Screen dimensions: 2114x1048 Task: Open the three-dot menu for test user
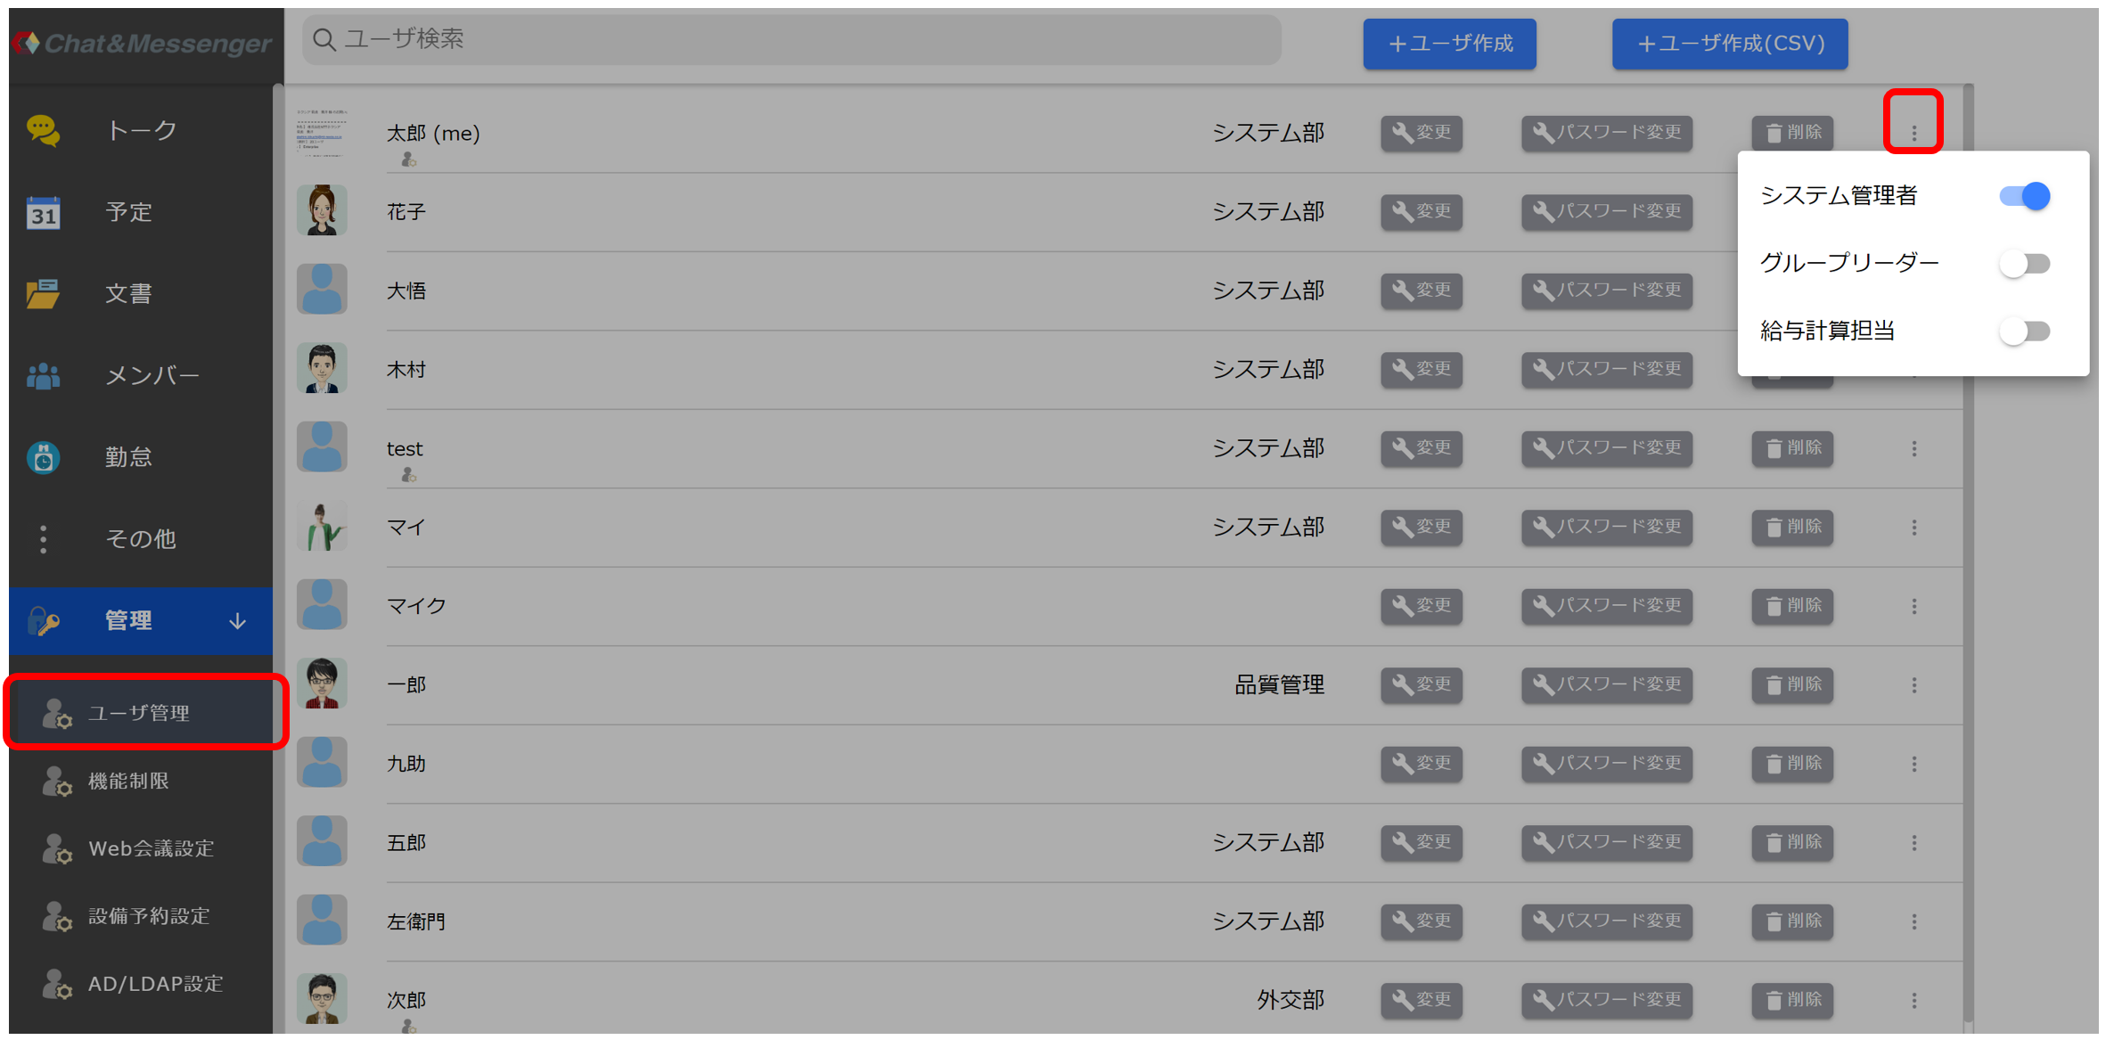point(1914,449)
